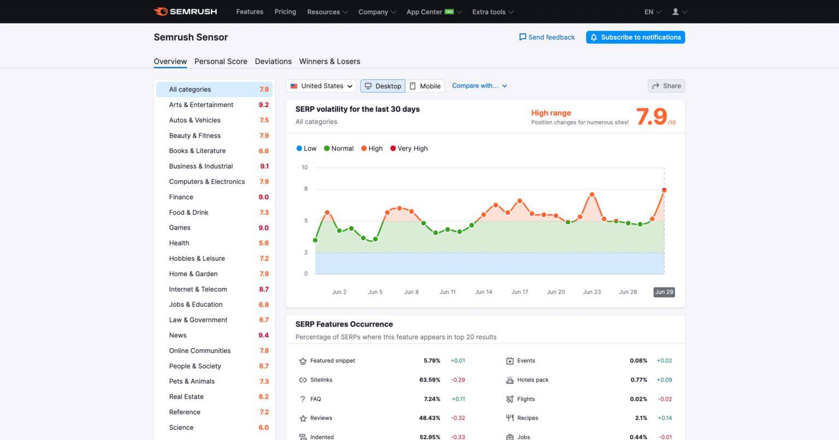Click the Share arrow icon
Viewport: 839px width, 440px height.
pos(655,86)
